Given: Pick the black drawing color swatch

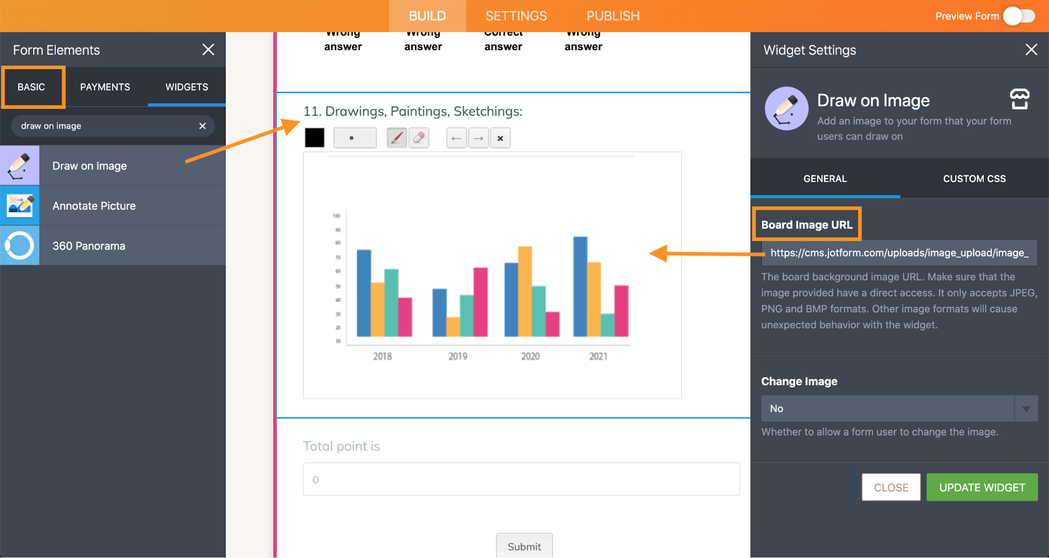Looking at the screenshot, I should 315,138.
